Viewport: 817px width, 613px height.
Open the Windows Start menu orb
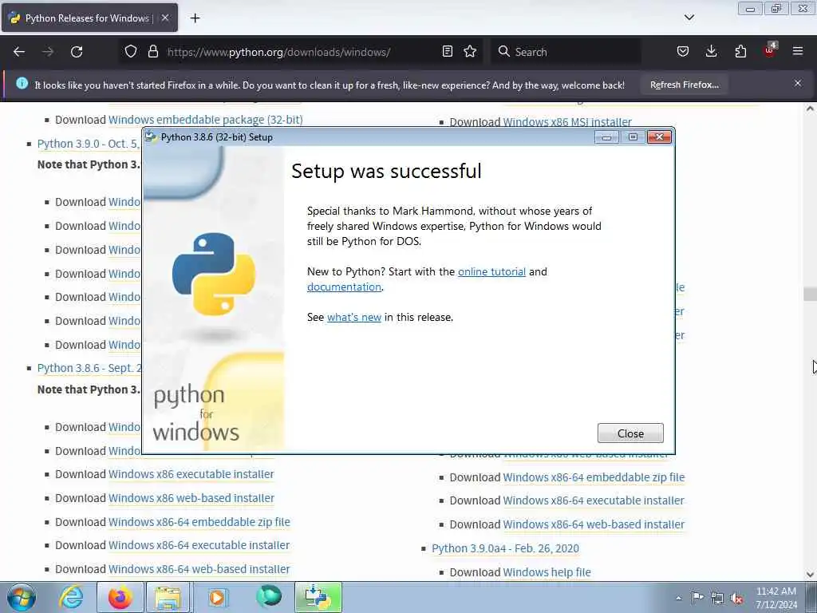(22, 597)
